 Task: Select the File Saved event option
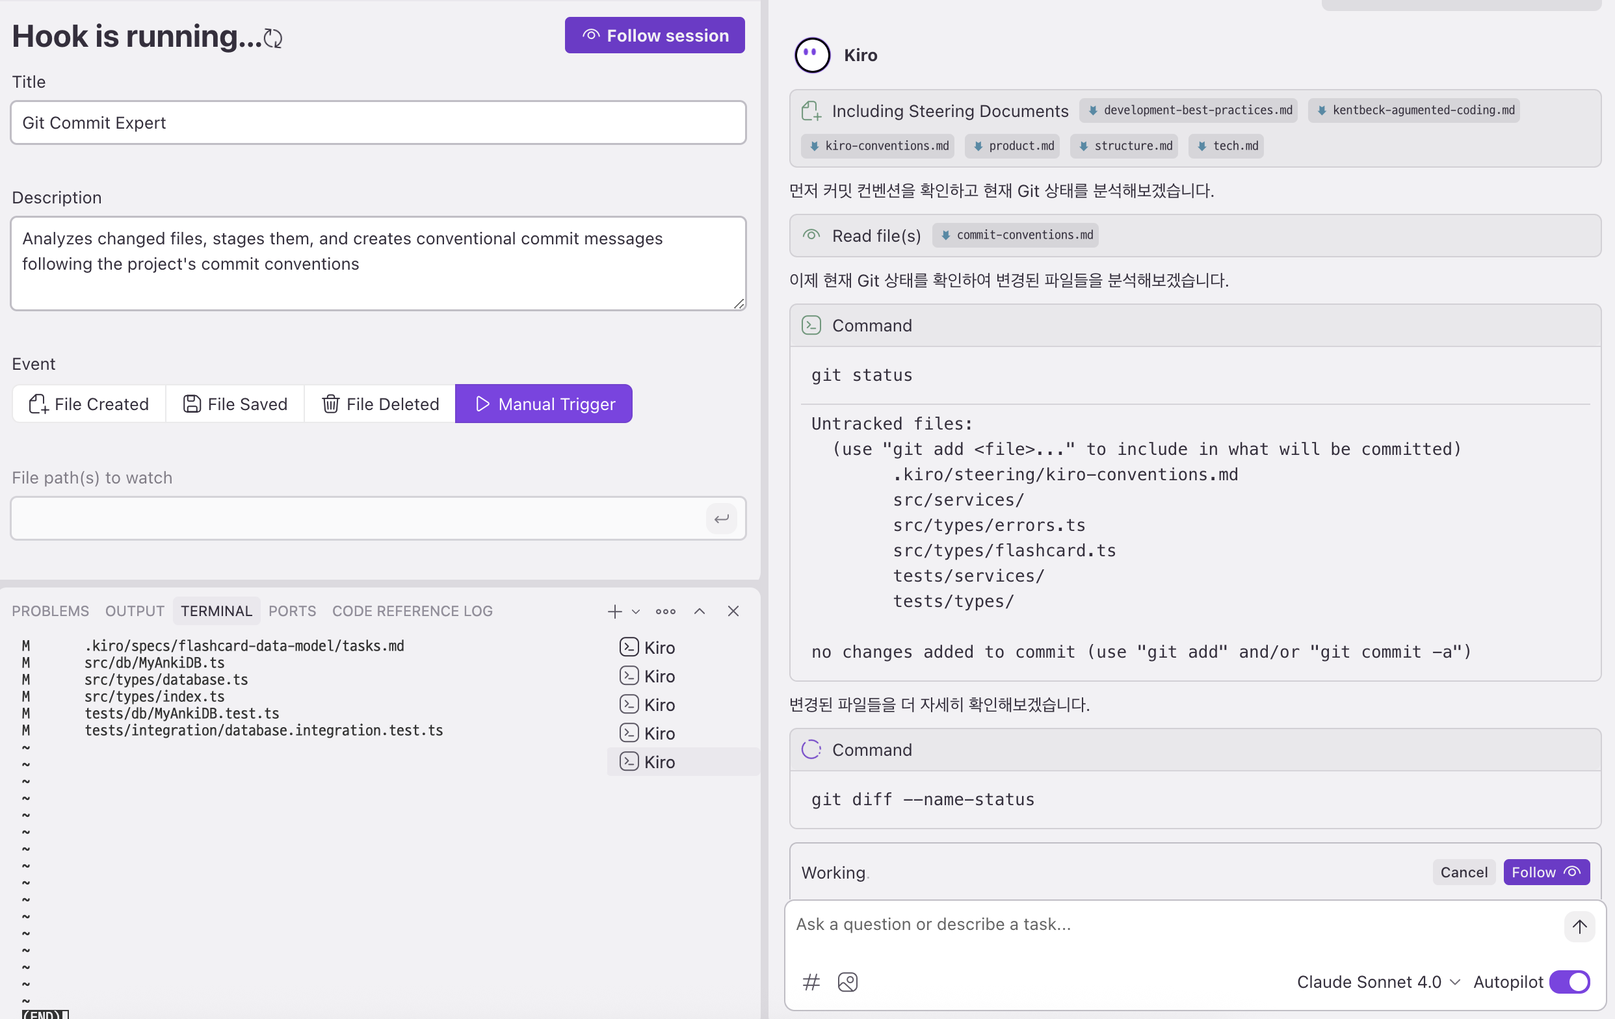[x=235, y=404]
